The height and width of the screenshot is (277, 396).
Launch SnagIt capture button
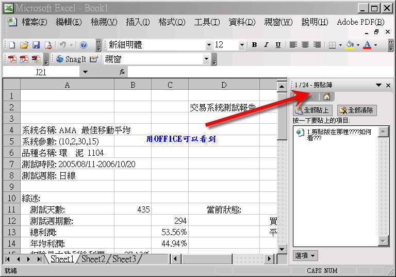click(71, 59)
